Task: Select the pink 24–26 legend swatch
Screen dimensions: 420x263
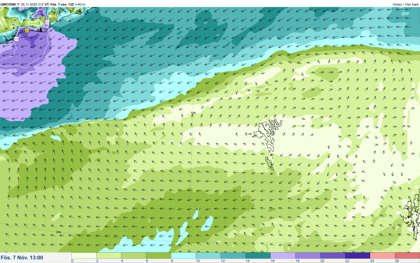Action: point(383,255)
